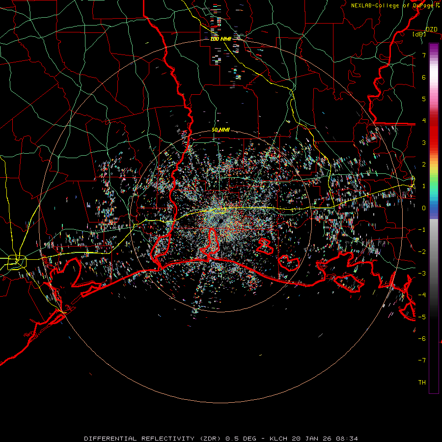Select the "7" value on the color scale
442x442 pixels.
pos(424,55)
